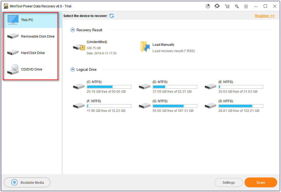Open the hamburger menu icon
Screen dimensions: 281x192
pyautogui.click(x=246, y=7)
